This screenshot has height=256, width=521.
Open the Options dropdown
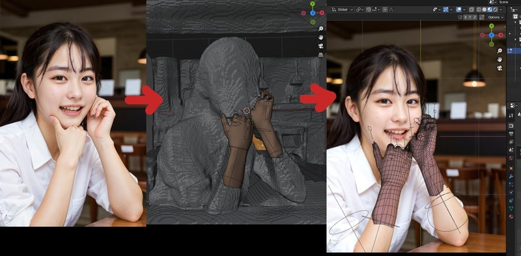pos(496,18)
